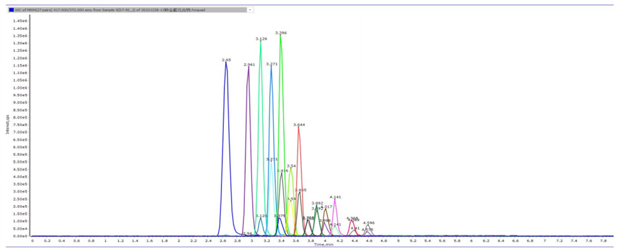Click the peak labeled 4.596
Viewport: 620px width, 249px height.
click(369, 227)
